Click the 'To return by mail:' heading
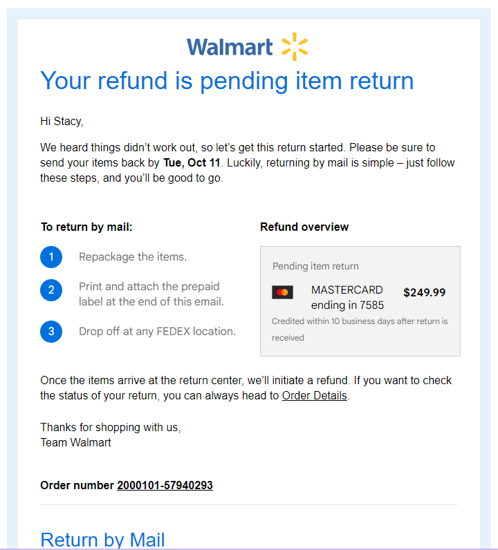498x550 pixels. click(86, 227)
